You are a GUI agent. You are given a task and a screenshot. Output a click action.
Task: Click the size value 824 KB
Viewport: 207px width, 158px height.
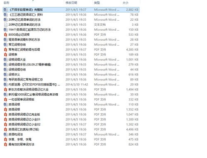tap(133, 144)
